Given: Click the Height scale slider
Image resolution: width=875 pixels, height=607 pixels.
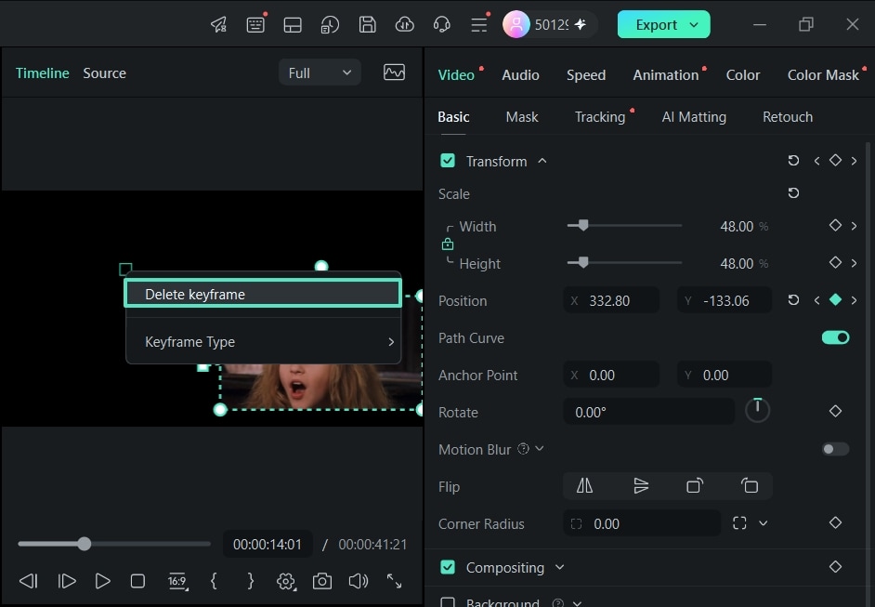Looking at the screenshot, I should [x=624, y=262].
